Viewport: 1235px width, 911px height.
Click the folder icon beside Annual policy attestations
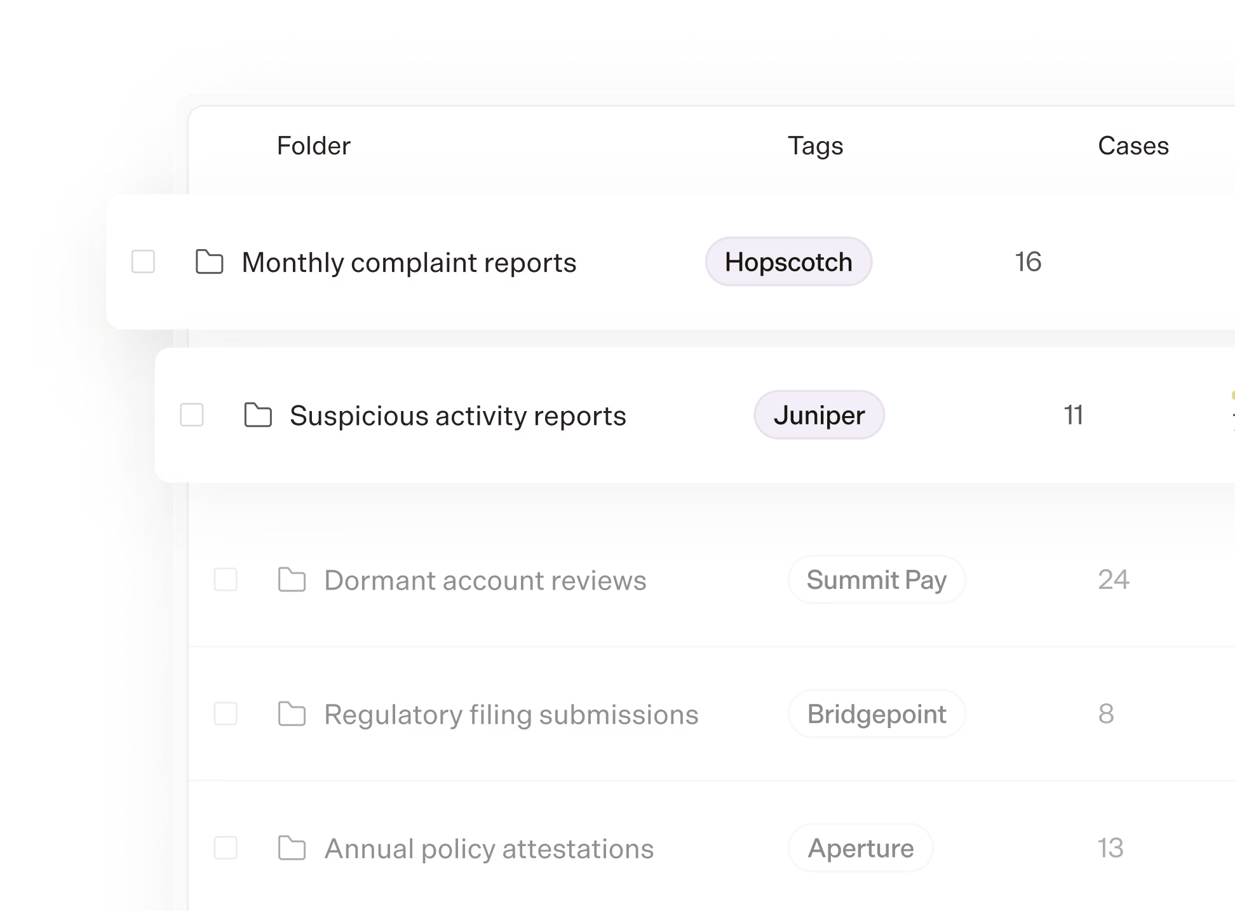[292, 847]
